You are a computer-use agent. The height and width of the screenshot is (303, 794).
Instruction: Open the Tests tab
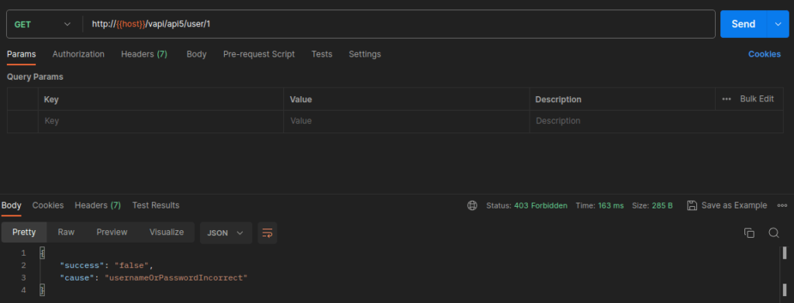[322, 54]
